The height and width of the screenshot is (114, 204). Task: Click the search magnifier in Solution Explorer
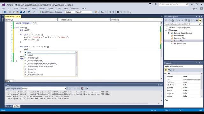(200, 24)
